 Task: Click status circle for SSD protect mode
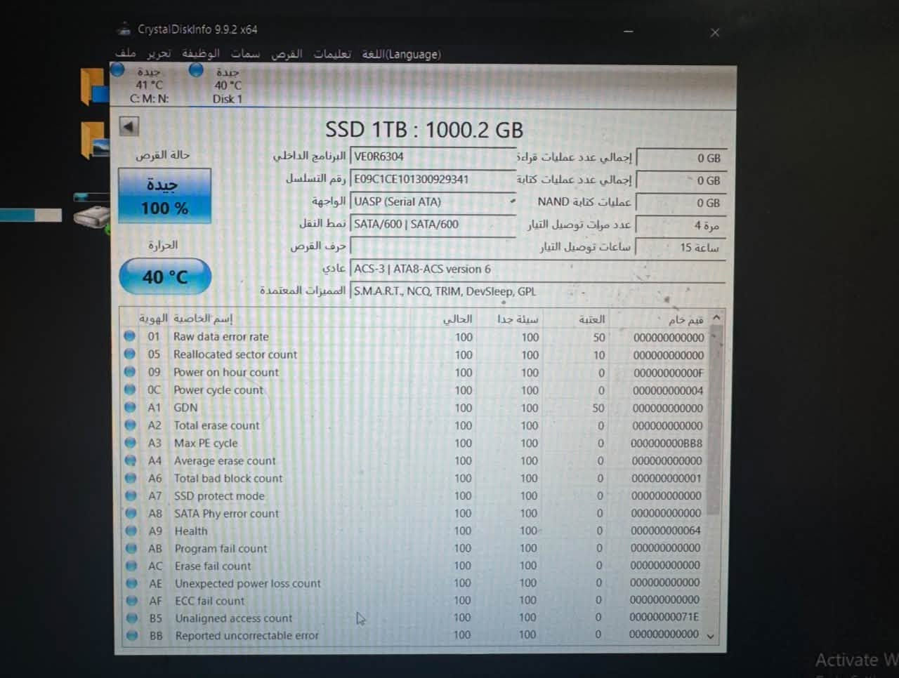click(131, 496)
